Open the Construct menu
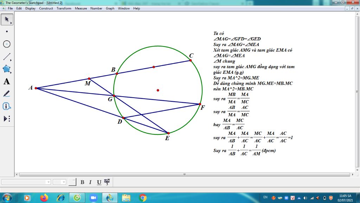This screenshot has height=203, width=360. pos(46,8)
